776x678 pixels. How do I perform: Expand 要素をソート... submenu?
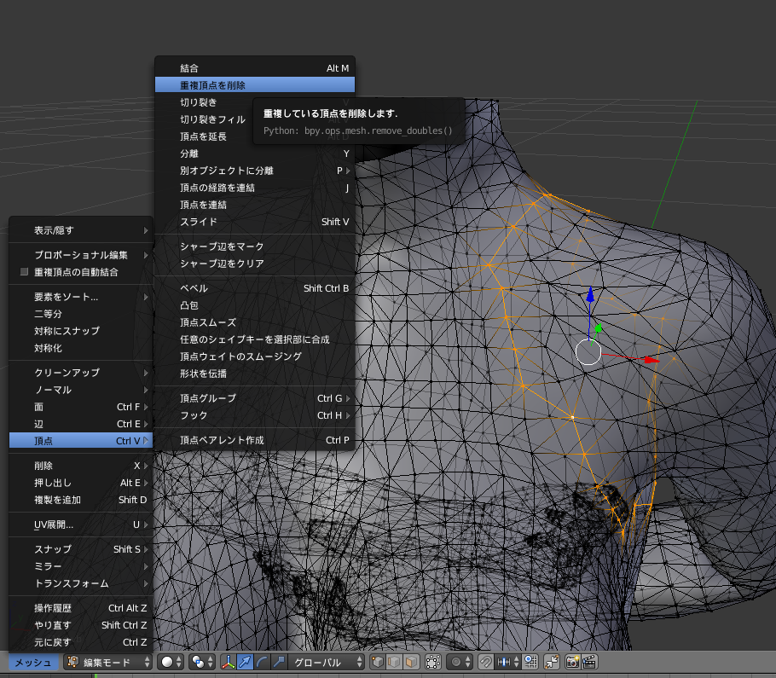pyautogui.click(x=81, y=297)
